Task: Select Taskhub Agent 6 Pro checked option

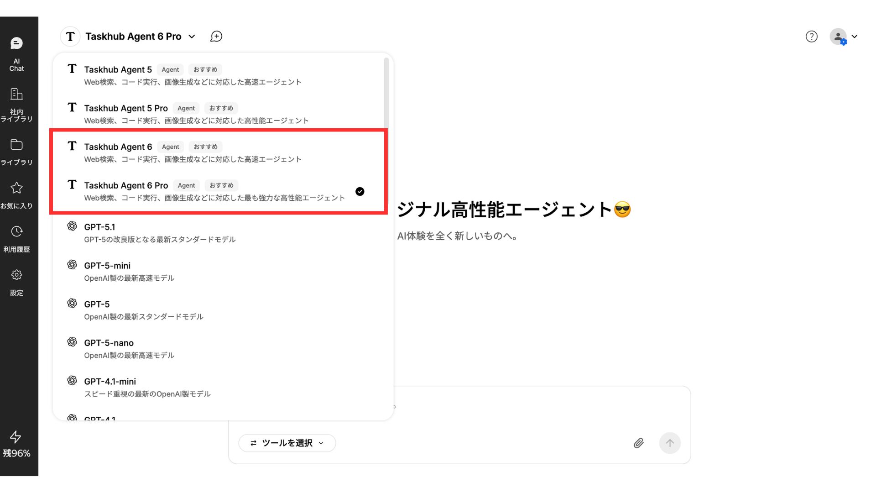Action: (214, 191)
